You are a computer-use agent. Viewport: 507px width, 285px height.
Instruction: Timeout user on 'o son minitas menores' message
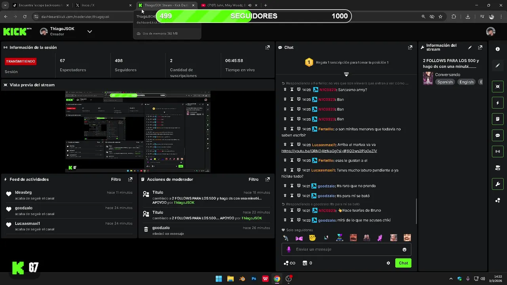coord(292,129)
